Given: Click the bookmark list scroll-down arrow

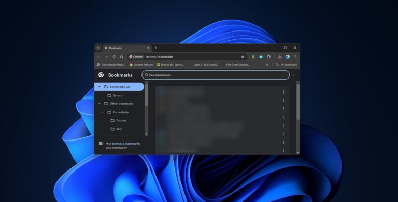Looking at the screenshot, I should pyautogui.click(x=298, y=153).
